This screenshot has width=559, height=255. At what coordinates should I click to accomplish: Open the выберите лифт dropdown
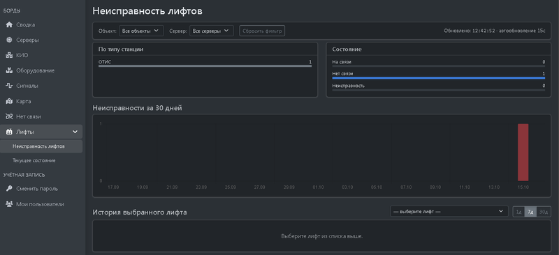pos(449,211)
